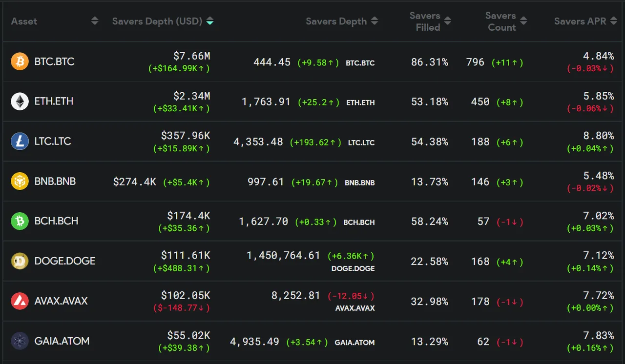Select the AVAX.AVAX depth value 8,252.81
Viewport: 625px width, 364px height.
tap(296, 296)
